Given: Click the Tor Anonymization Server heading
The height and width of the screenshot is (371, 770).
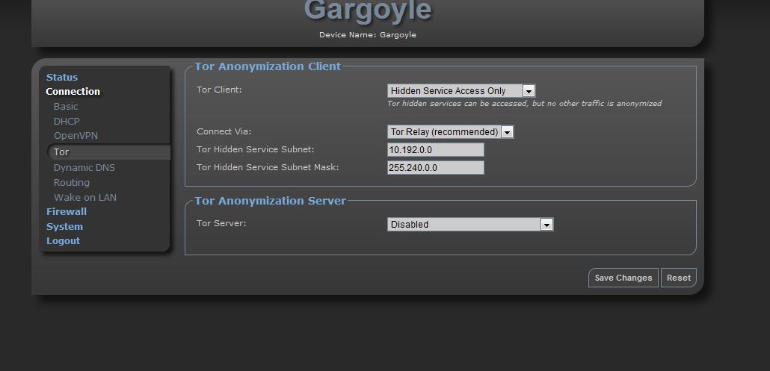Looking at the screenshot, I should tap(271, 201).
